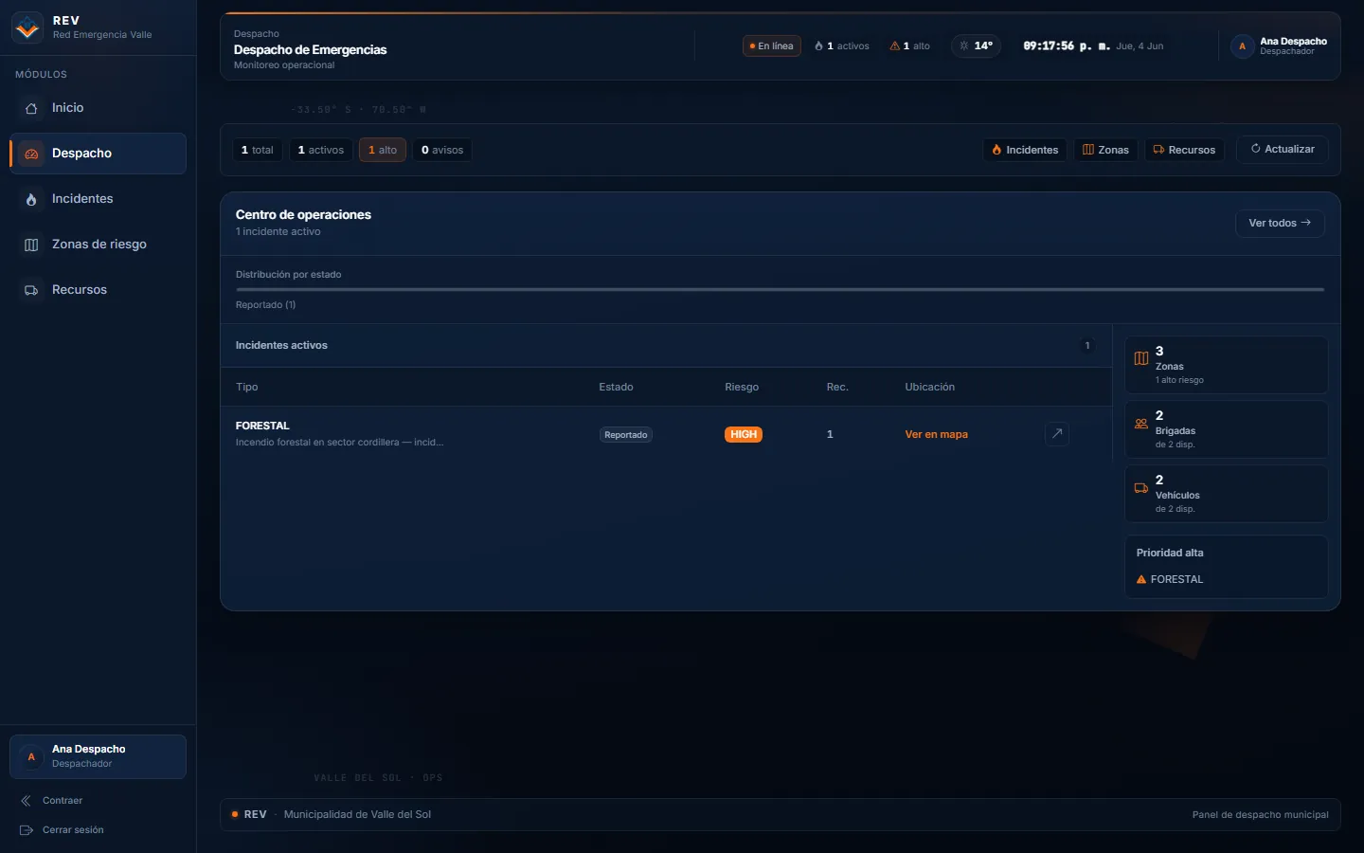
Task: Refresh data with Actualizar button
Action: pos(1283,149)
